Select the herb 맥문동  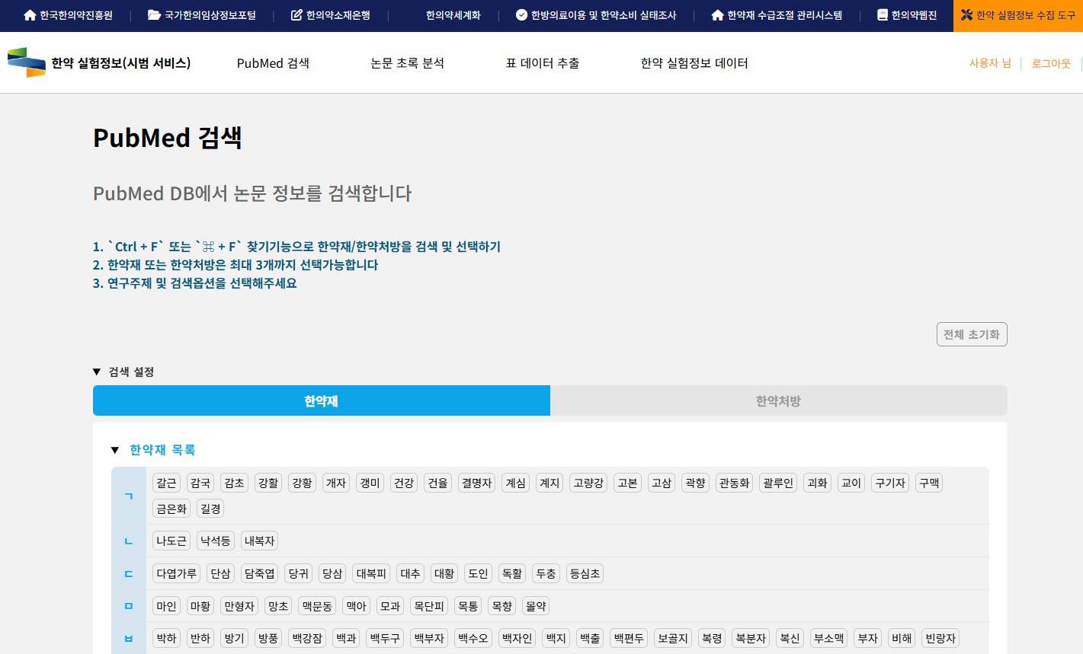(317, 606)
